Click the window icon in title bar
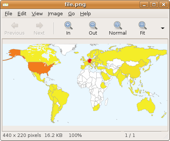Image resolution: width=170 pixels, height=141 pixels. [6, 5]
